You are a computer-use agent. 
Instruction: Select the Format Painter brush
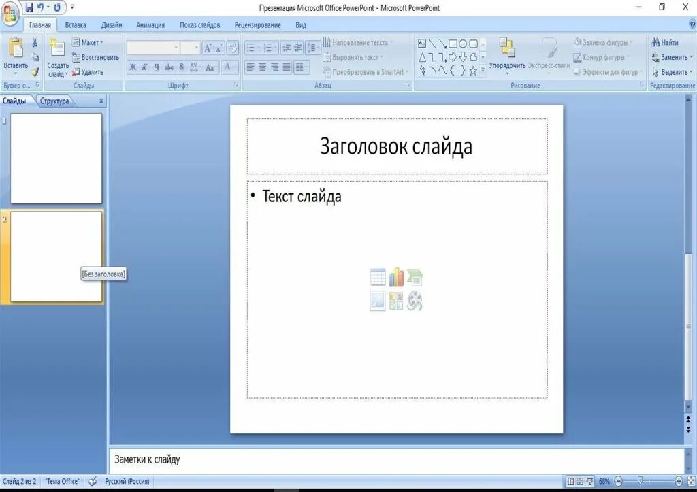tap(35, 72)
